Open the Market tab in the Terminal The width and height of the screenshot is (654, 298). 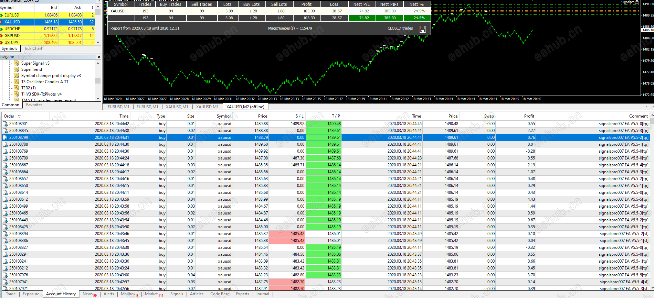click(x=154, y=294)
